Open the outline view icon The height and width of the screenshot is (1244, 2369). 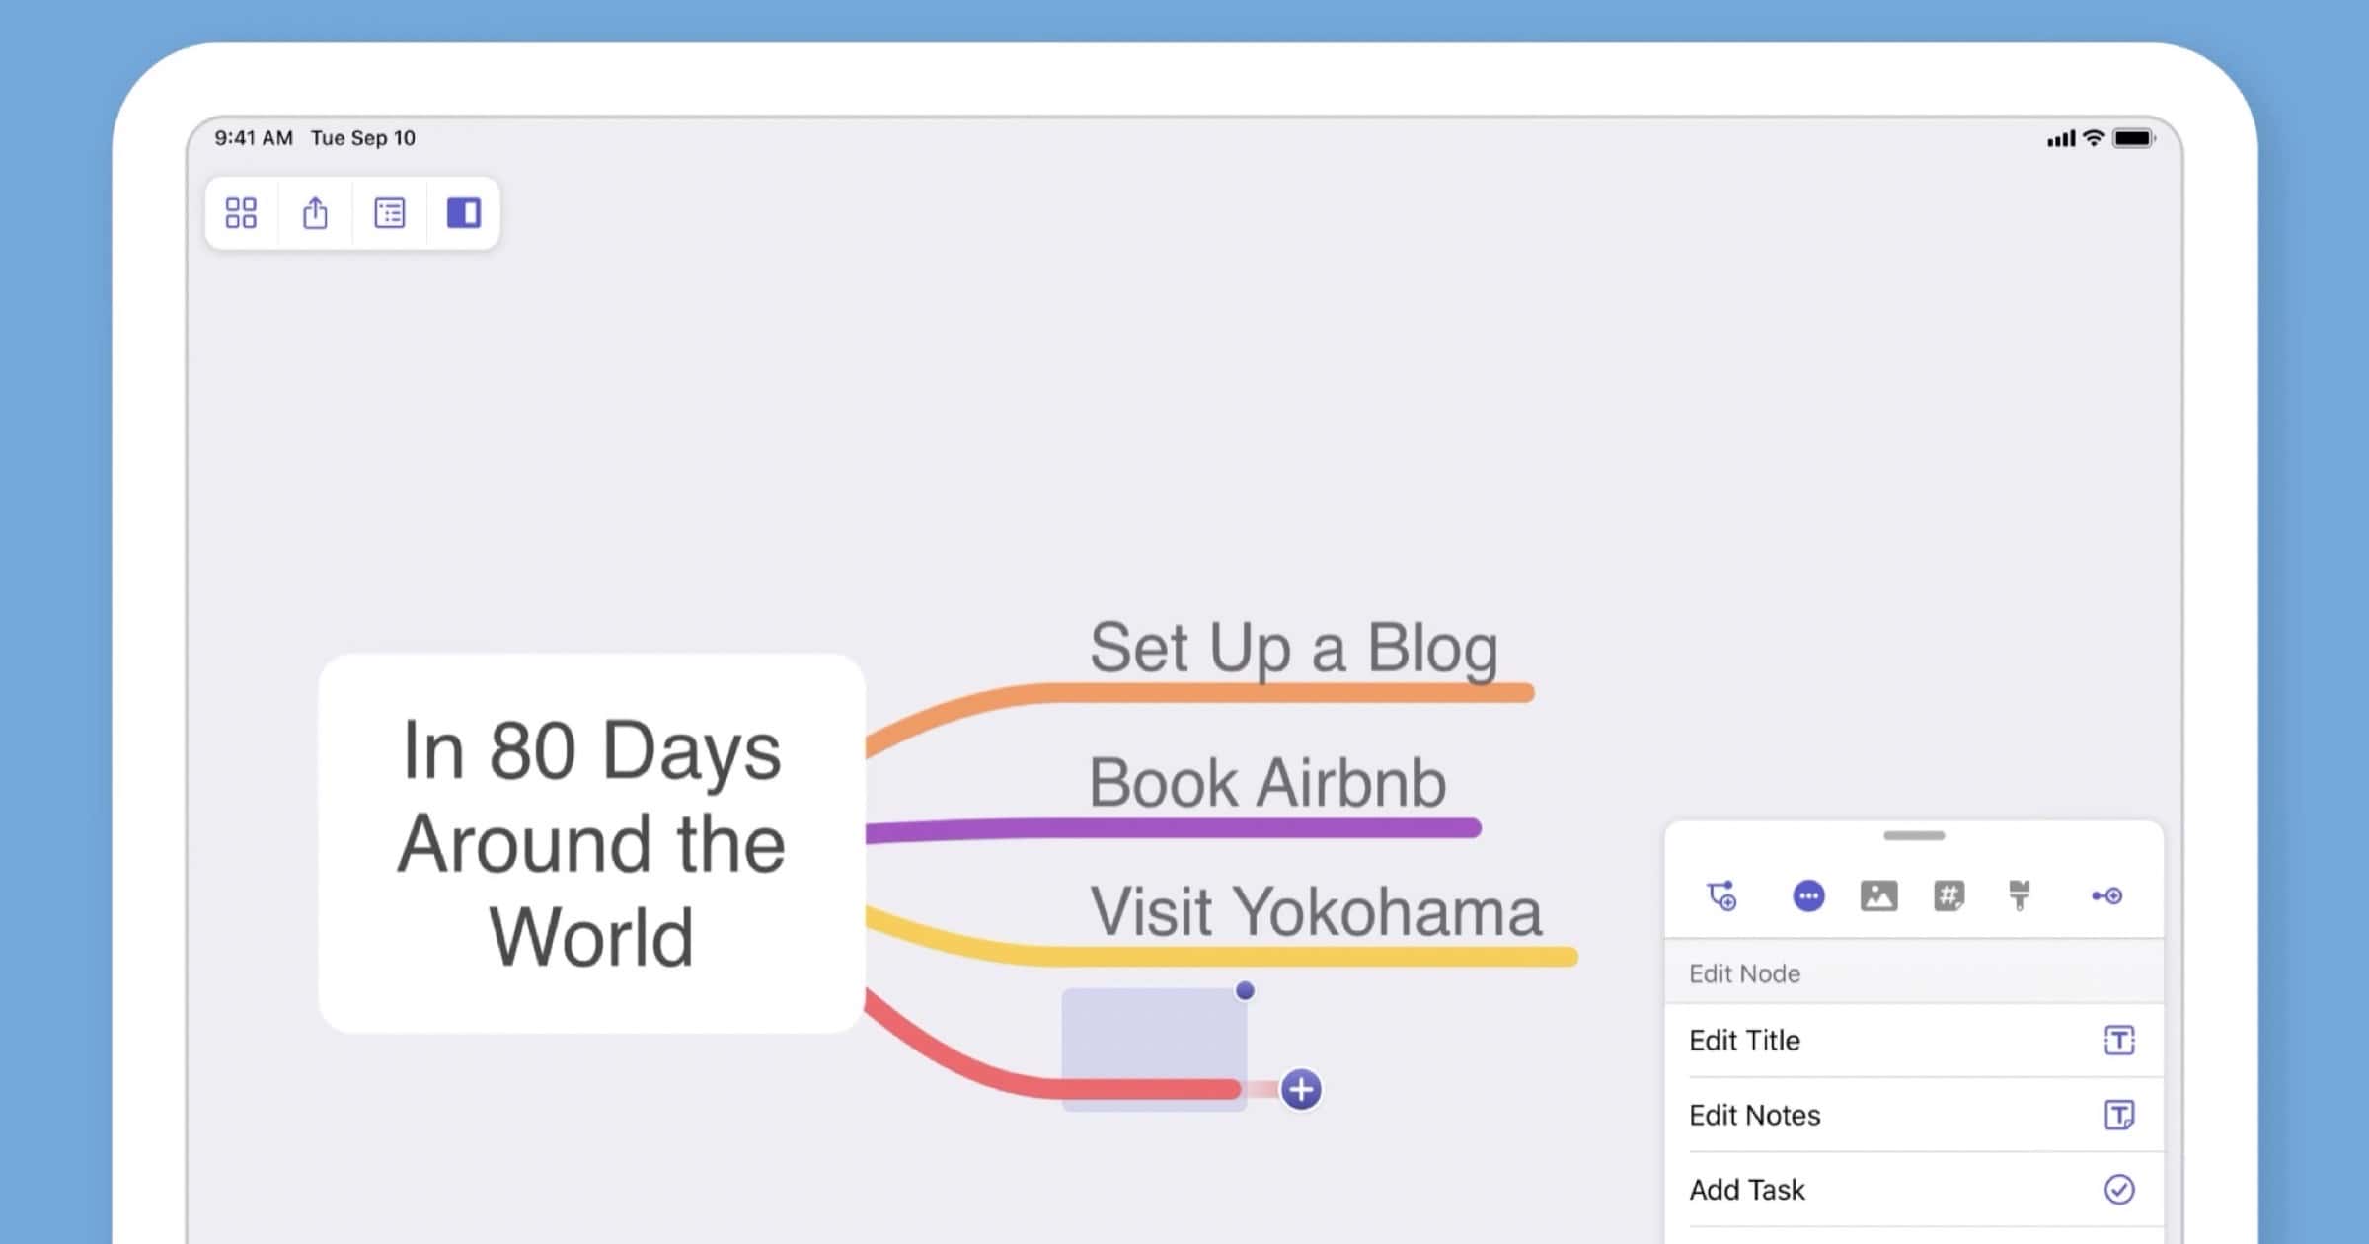pyautogui.click(x=389, y=213)
